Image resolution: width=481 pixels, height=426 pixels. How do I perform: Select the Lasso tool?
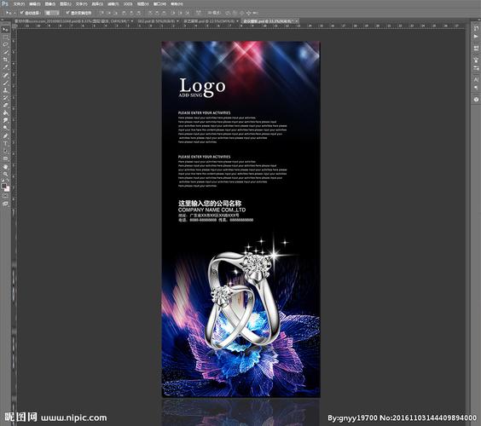(5, 45)
